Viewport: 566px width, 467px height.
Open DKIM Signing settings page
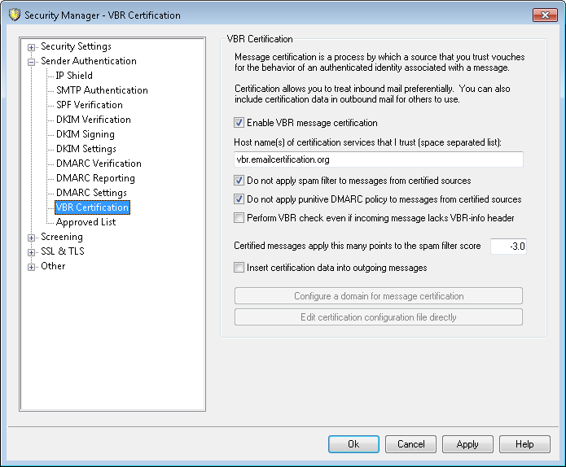85,134
